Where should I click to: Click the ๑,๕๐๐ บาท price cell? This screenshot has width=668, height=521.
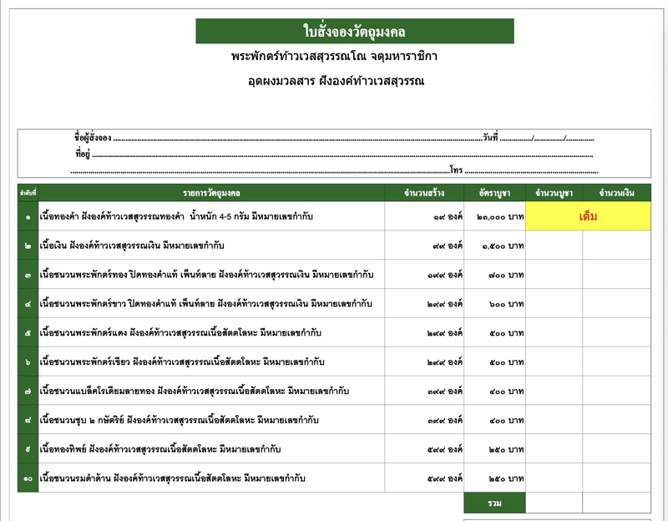pyautogui.click(x=495, y=245)
